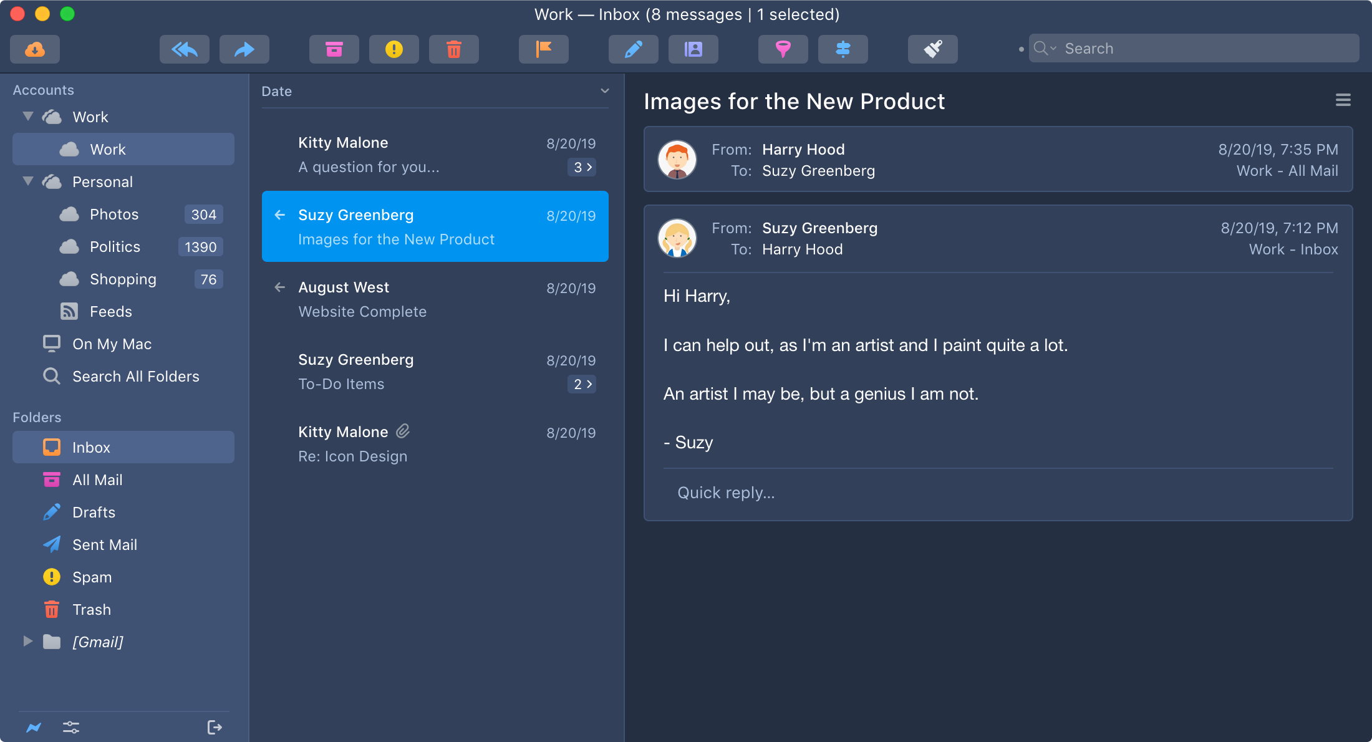
Task: Mark as spam with yellow exclamation icon
Action: pyautogui.click(x=394, y=49)
